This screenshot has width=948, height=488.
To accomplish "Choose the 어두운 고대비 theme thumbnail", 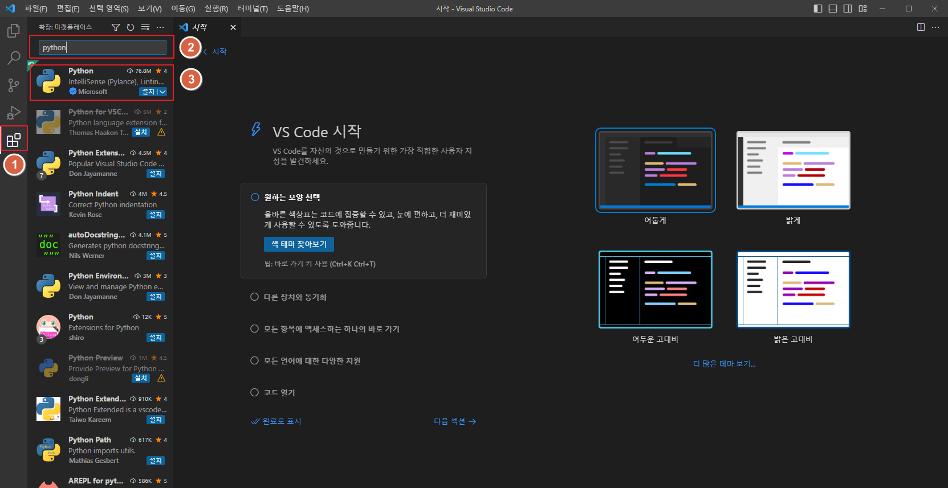I will (x=656, y=289).
